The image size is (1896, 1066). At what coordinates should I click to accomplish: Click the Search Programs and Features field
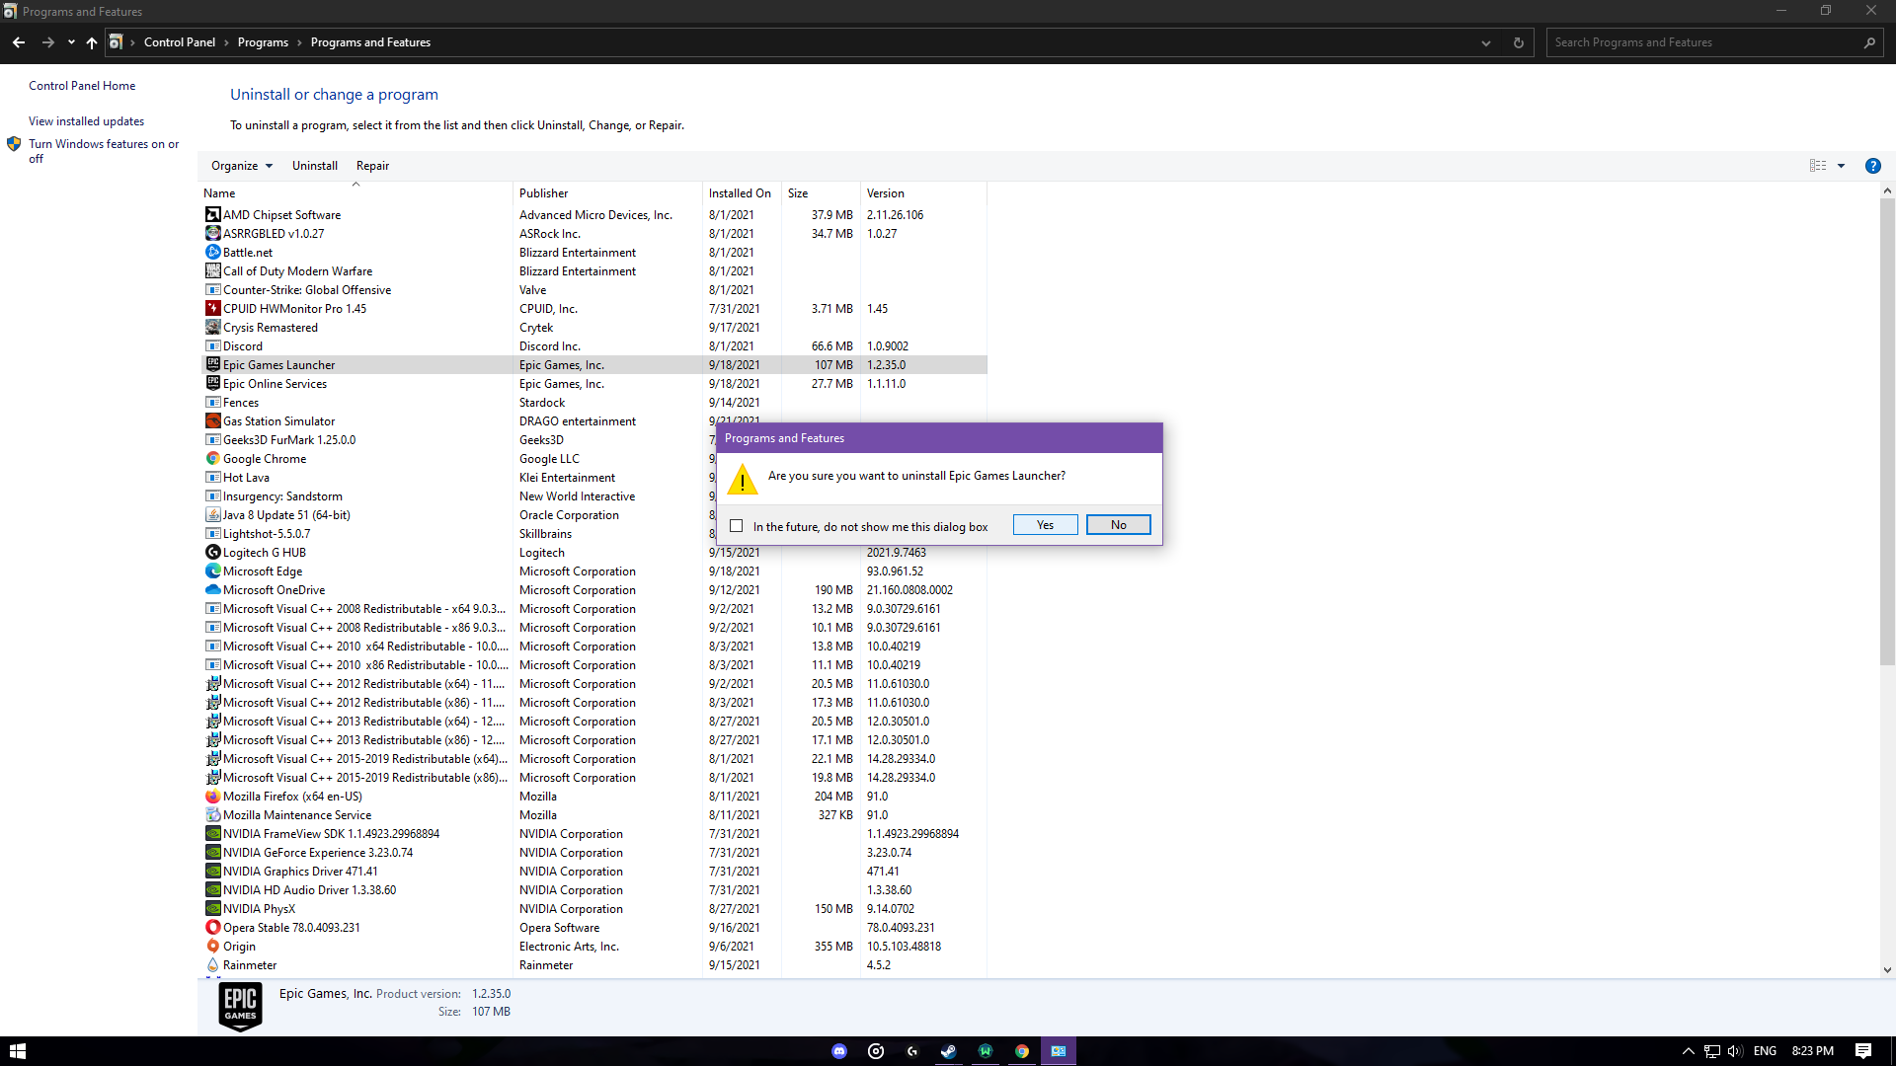[x=1703, y=42]
